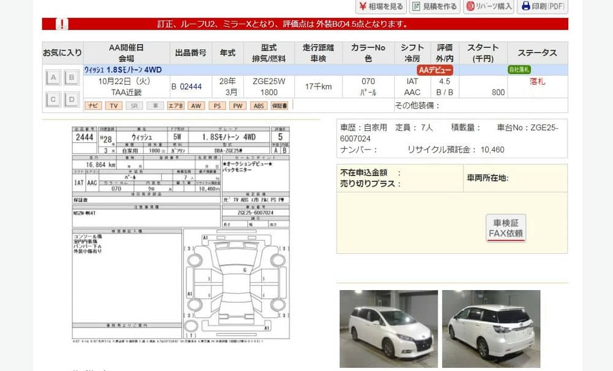Add to favorites group A
This screenshot has width=613, height=371.
[x=53, y=77]
